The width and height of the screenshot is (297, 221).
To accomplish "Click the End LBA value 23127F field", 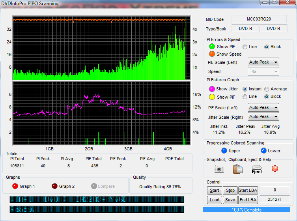I will [275, 199].
